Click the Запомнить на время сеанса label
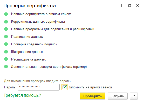The height and width of the screenshot is (103, 143). (x=90, y=87)
